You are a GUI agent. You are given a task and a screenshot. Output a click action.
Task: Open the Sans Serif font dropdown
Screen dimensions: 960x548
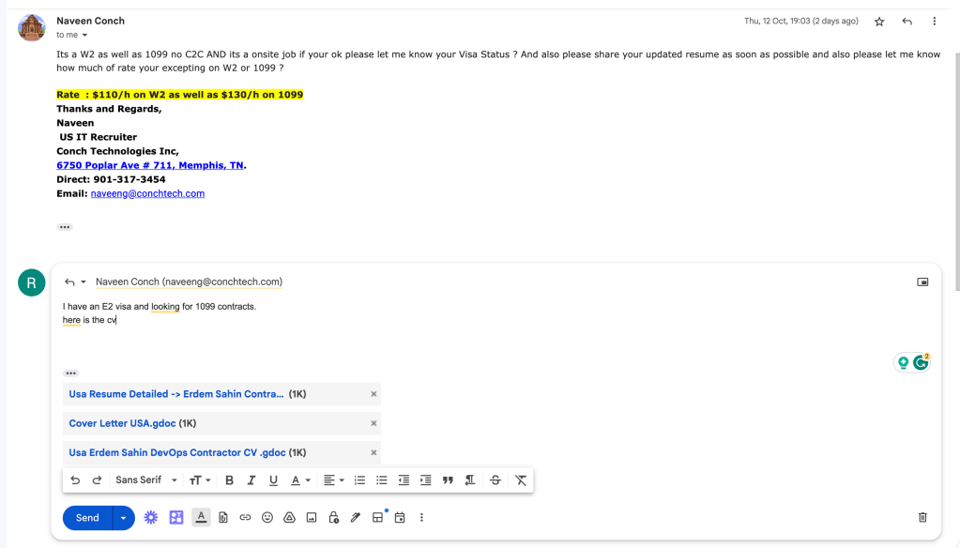pyautogui.click(x=146, y=480)
